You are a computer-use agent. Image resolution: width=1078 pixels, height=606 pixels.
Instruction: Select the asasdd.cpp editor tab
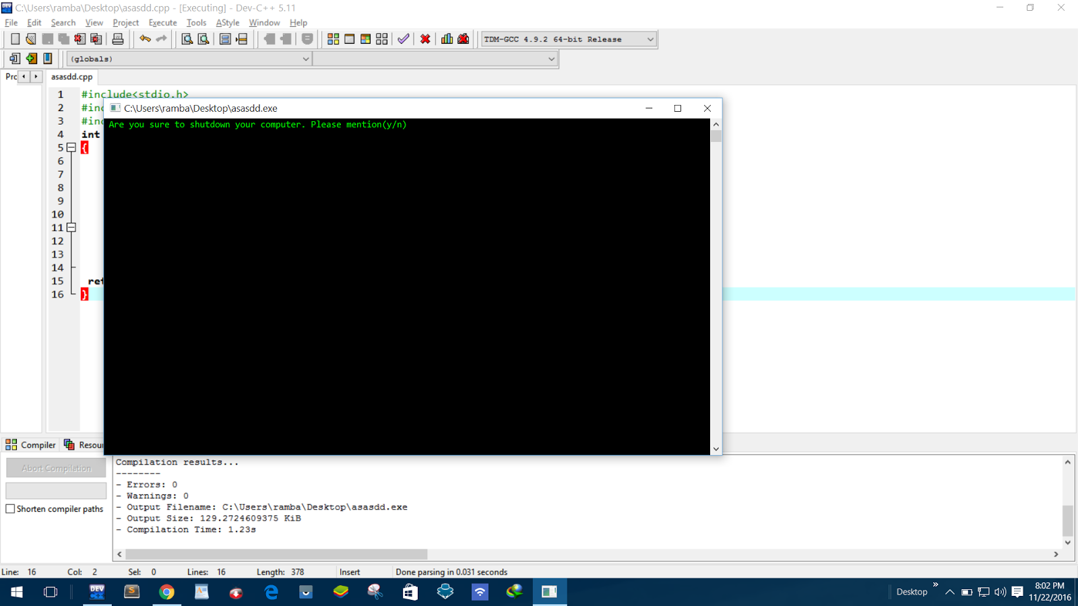71,76
